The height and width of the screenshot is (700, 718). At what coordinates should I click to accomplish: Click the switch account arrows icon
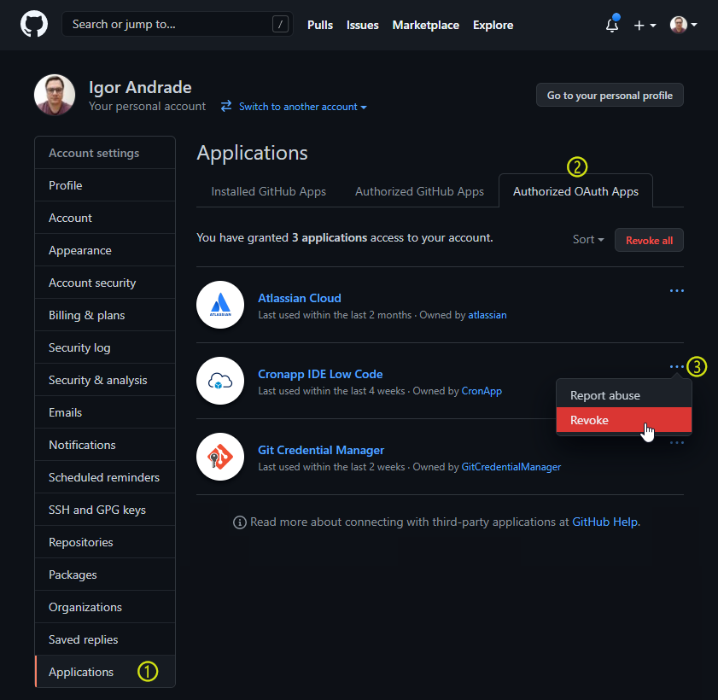point(226,106)
